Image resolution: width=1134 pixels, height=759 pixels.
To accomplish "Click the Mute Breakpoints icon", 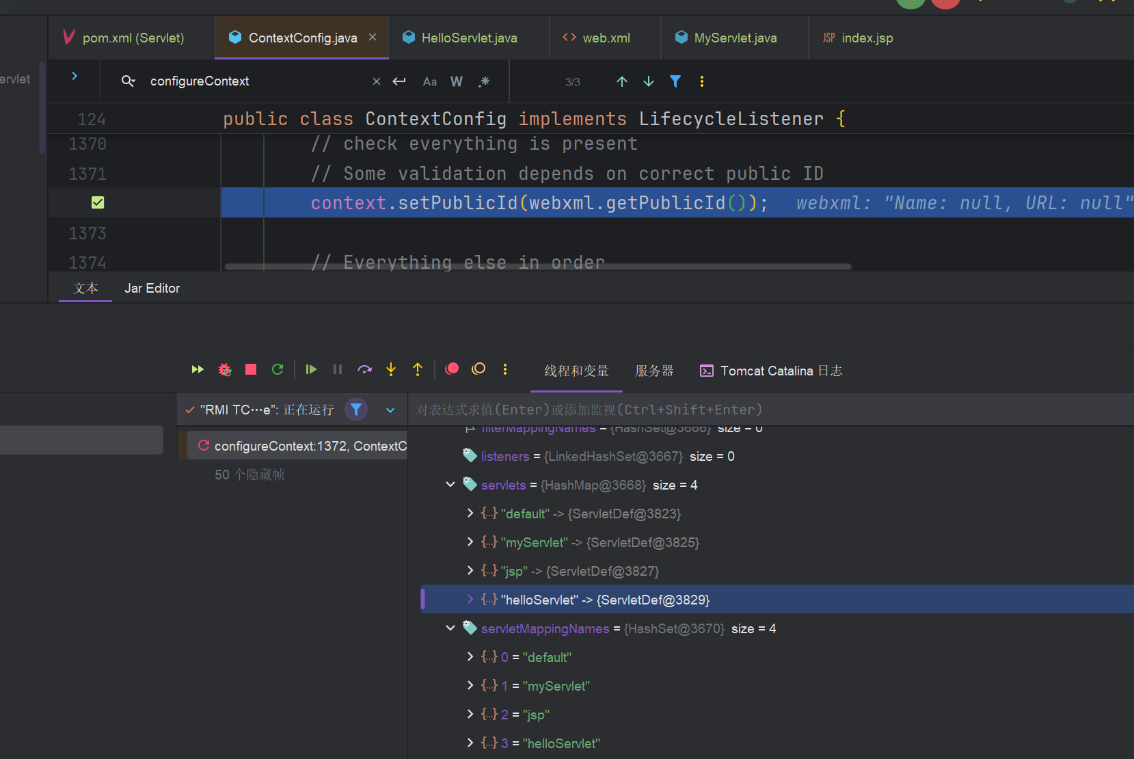I will [478, 369].
